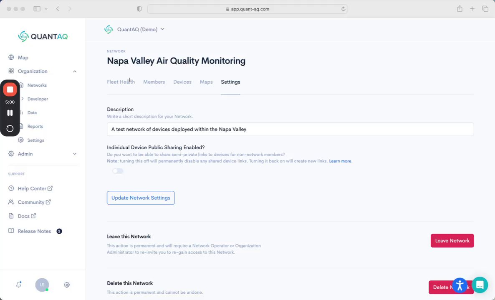This screenshot has width=495, height=300.
Task: Open the accessibility widget icon
Action: pos(460,285)
